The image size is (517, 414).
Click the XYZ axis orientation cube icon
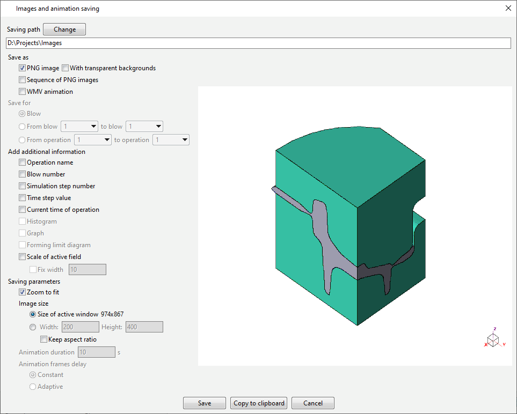[493, 339]
